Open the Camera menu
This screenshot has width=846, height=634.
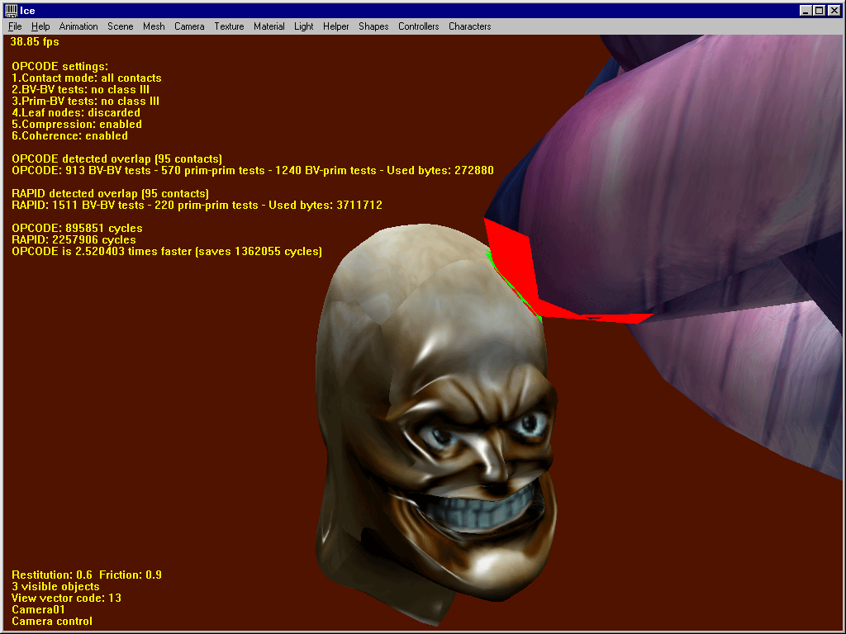point(189,26)
